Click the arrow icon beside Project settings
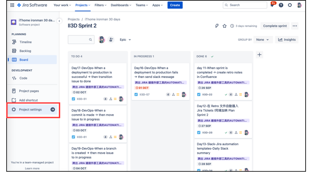The image size is (309, 173). 53,109
